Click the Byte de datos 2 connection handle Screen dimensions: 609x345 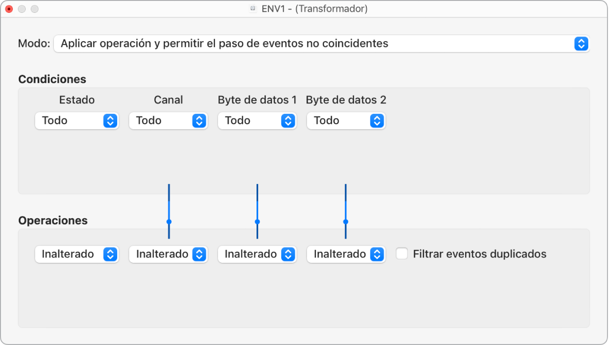pos(346,222)
